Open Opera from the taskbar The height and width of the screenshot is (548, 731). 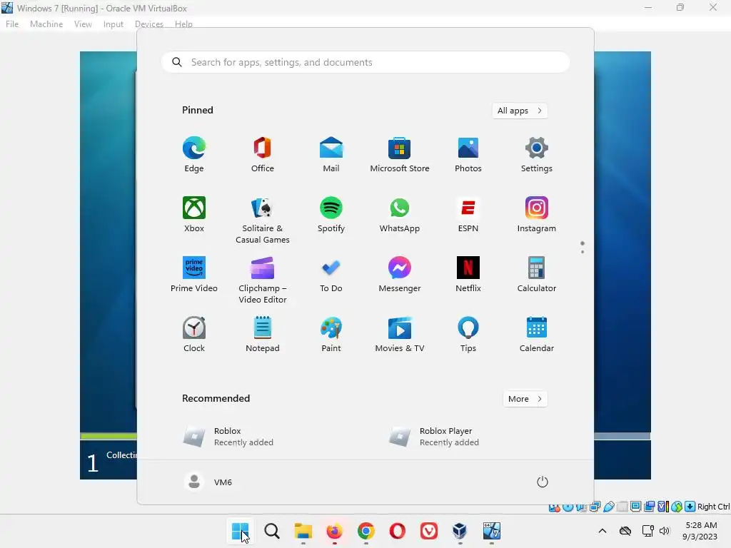397,531
